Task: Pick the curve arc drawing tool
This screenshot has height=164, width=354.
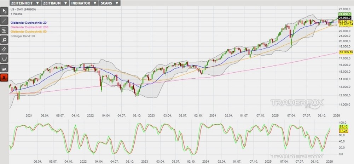Action: [4, 58]
